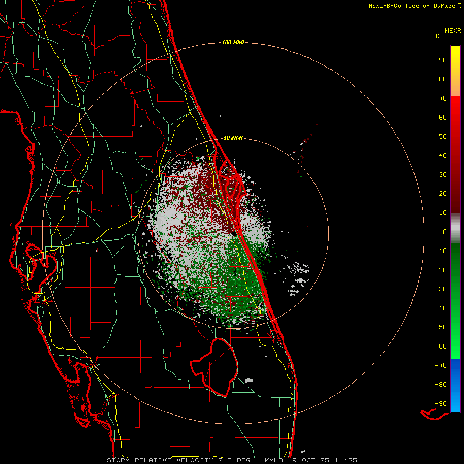Click the NEXR label above the scale
Screen dimensions: 464x464
[453, 31]
